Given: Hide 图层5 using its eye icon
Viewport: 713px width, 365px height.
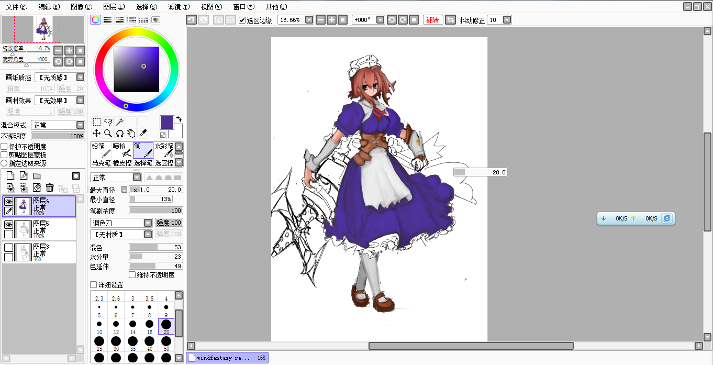Looking at the screenshot, I should [x=8, y=225].
